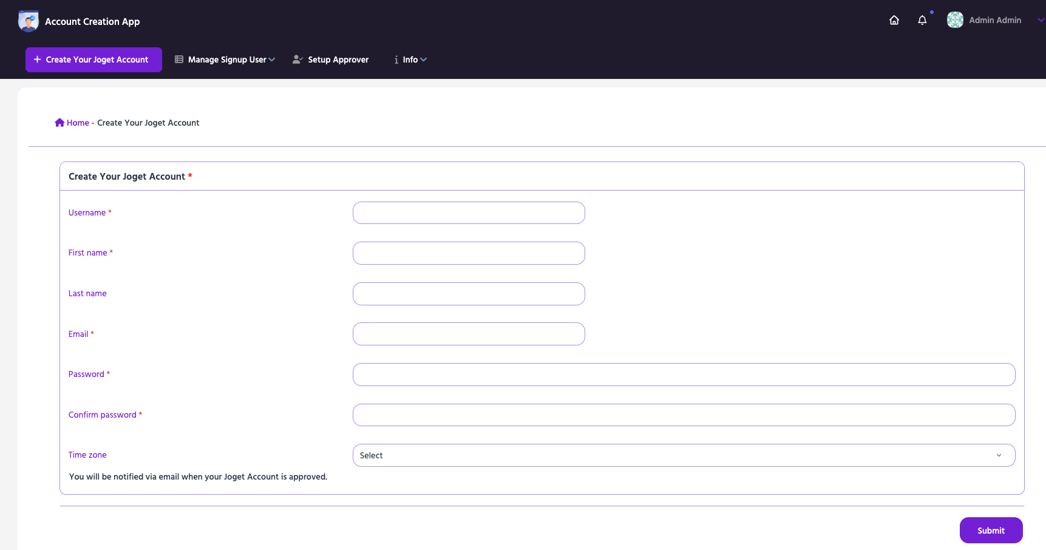Open the home icon in top bar

click(x=894, y=20)
